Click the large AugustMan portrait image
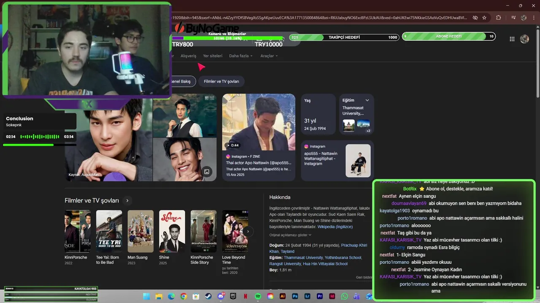 (x=108, y=140)
